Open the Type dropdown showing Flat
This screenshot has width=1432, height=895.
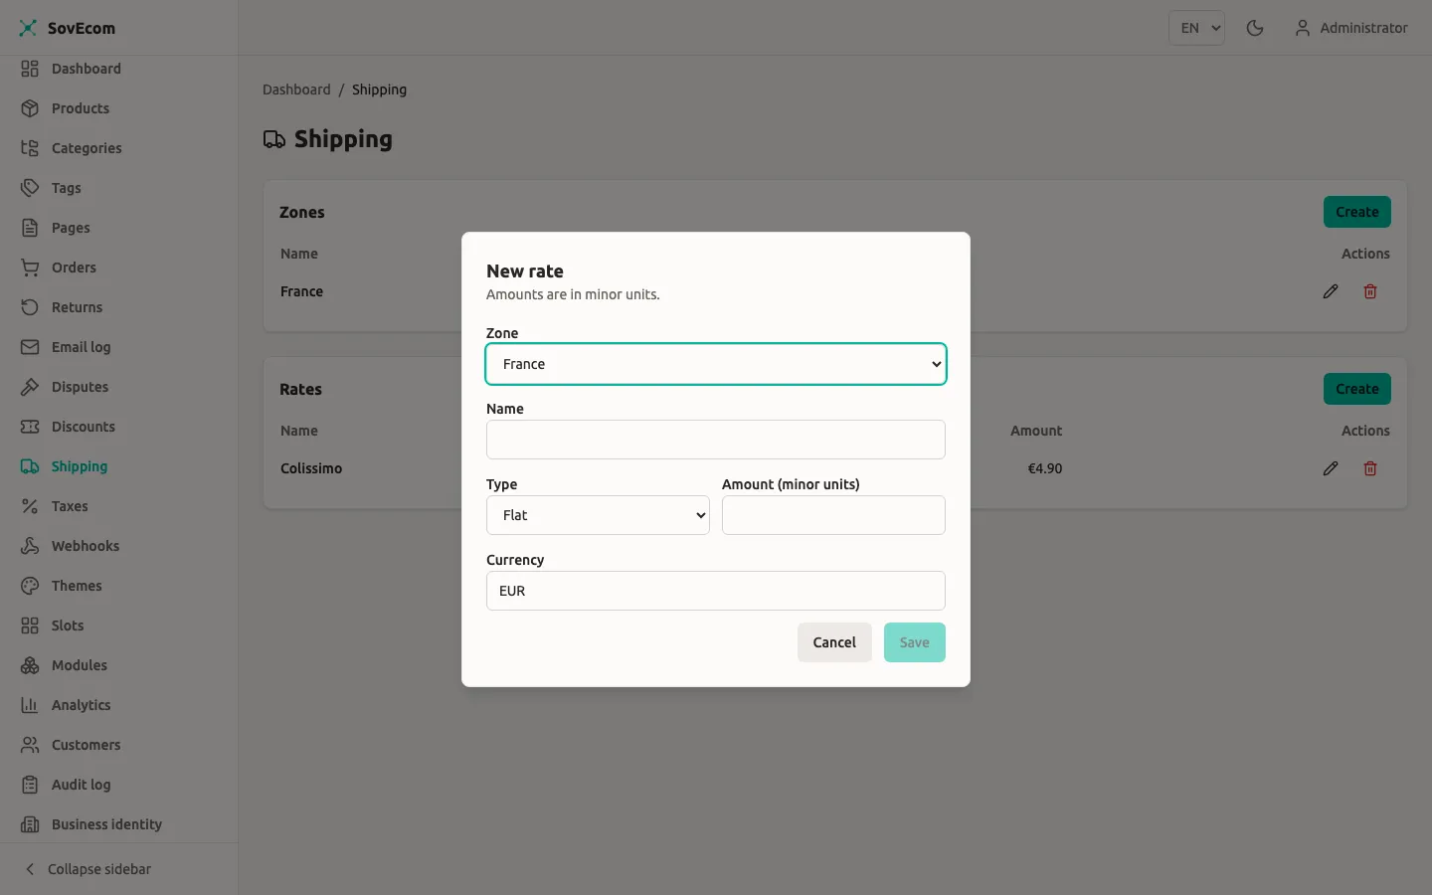pos(598,515)
